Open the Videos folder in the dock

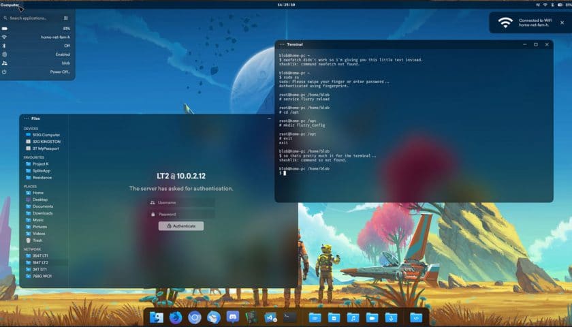pyautogui.click(x=372, y=317)
